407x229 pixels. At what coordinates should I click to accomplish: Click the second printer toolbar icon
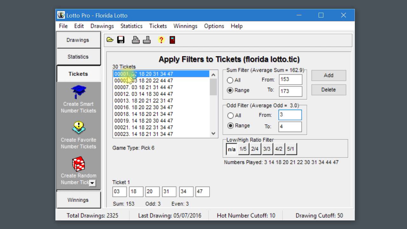[147, 40]
